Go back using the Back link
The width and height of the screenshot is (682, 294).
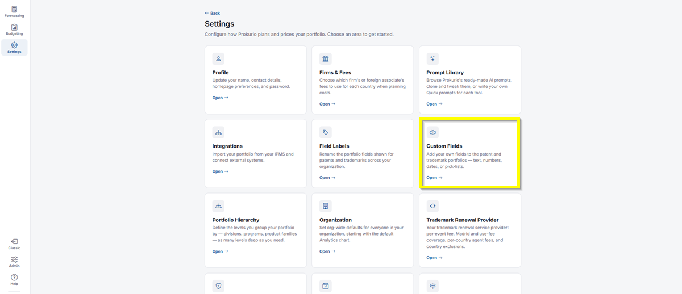click(212, 13)
